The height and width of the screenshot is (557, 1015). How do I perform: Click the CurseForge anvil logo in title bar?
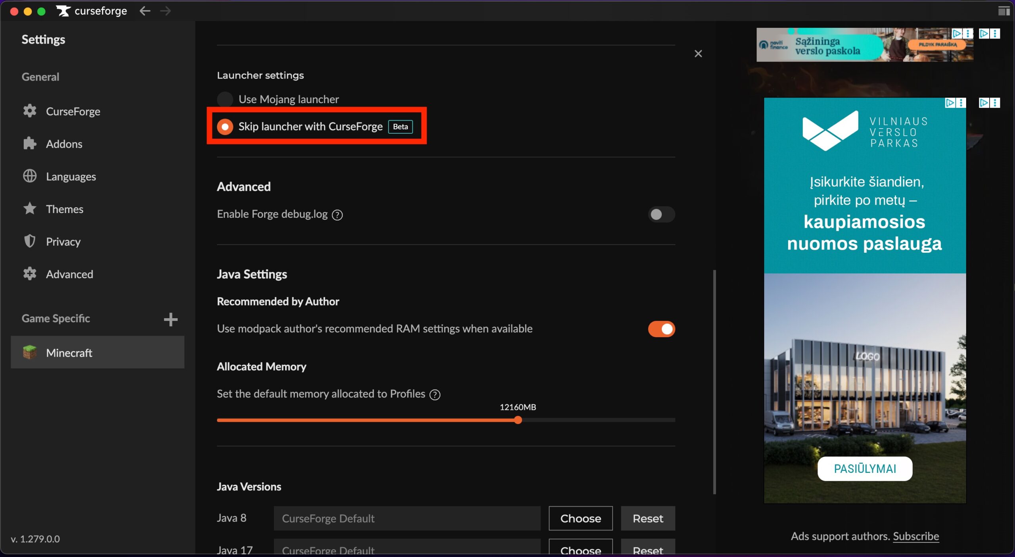[63, 11]
